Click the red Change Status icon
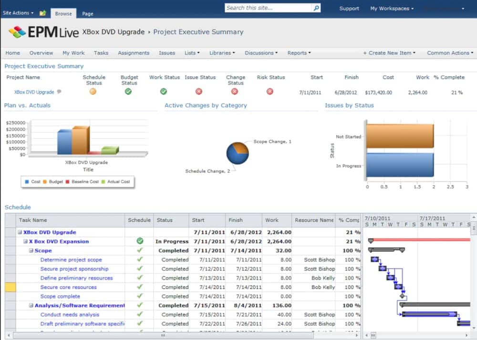Viewport: 477px width, 340px height. [235, 91]
